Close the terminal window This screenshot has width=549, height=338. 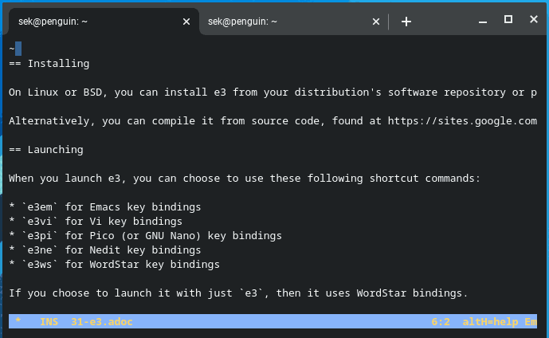point(532,20)
